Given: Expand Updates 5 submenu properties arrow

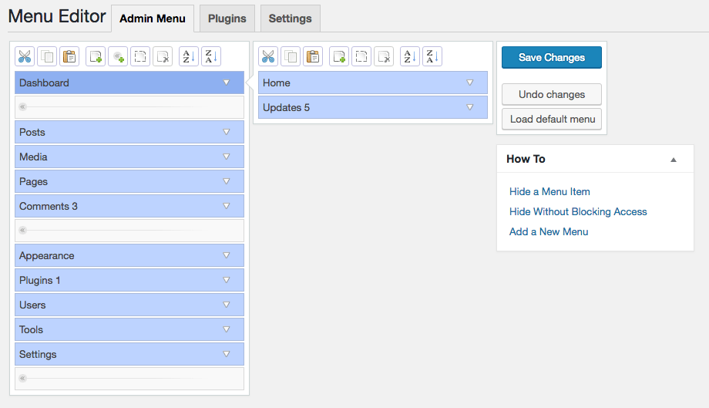Looking at the screenshot, I should (x=470, y=107).
